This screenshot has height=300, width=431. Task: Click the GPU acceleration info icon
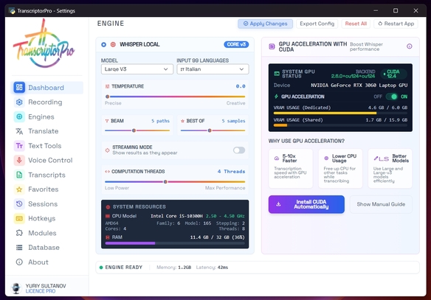pos(410,46)
